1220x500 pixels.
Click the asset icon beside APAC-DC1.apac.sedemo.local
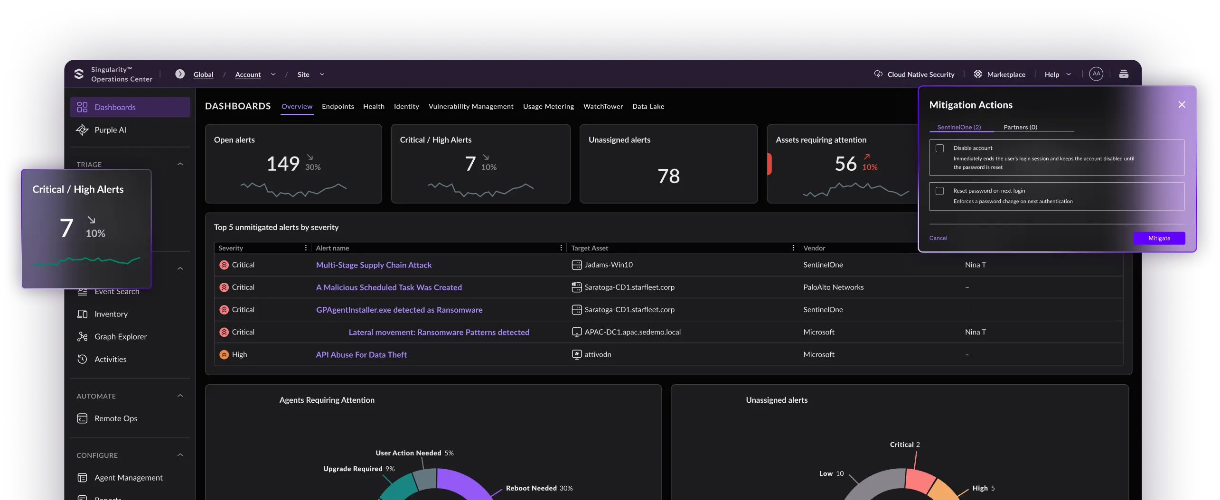point(577,333)
